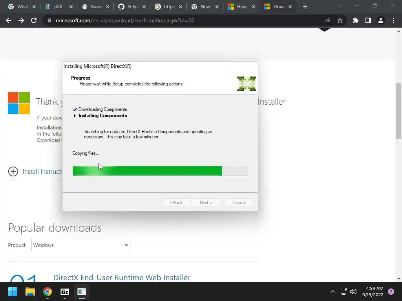Open the clock showing 4:59 AM
The image size is (402, 301).
click(x=373, y=292)
